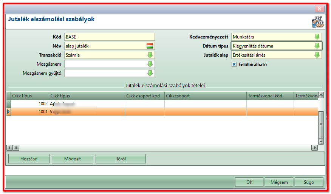The image size is (331, 194).
Task: Click the horizontal scrollbar right arrow
Action: coord(314,148)
